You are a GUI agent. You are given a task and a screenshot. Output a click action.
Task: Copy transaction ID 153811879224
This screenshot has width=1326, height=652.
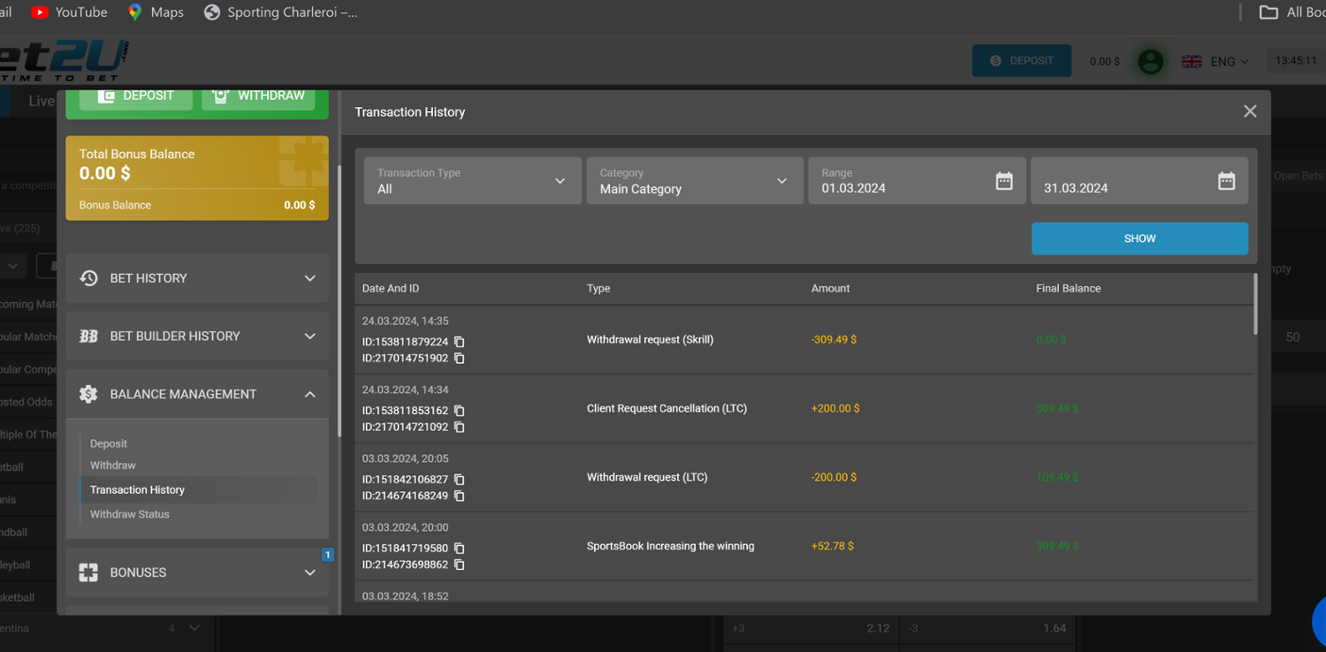460,342
